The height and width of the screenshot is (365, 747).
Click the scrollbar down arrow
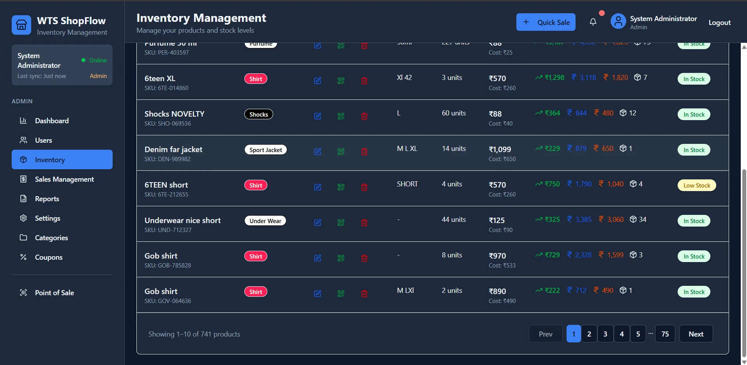[744, 362]
